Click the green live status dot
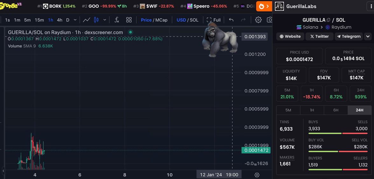 click(x=130, y=32)
